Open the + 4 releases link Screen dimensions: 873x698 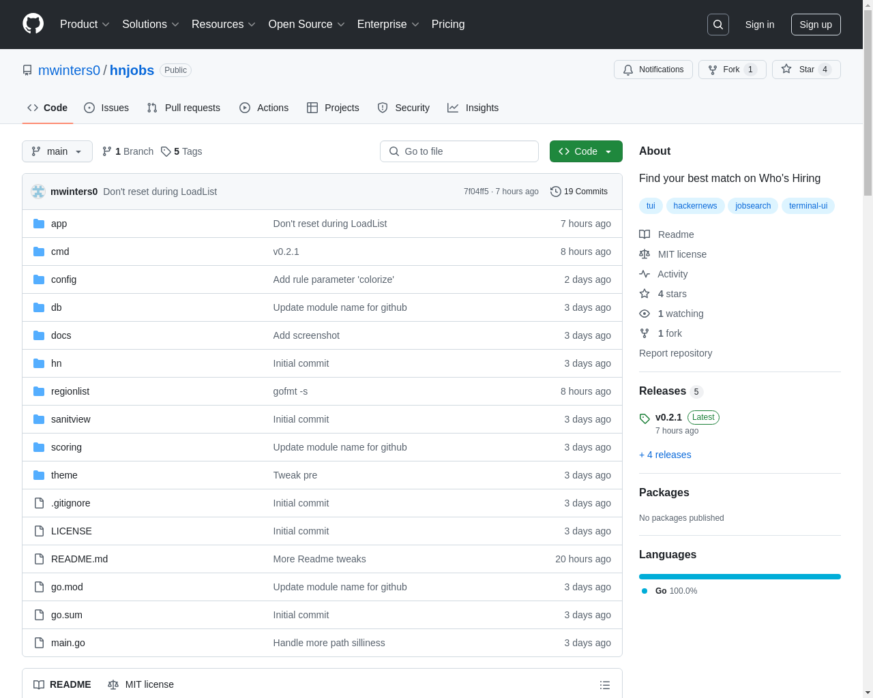tap(665, 455)
